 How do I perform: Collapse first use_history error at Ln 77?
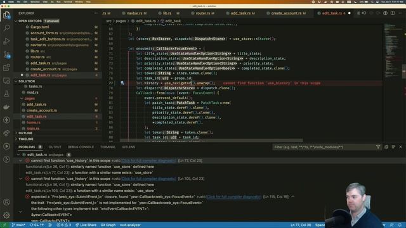point(21,160)
